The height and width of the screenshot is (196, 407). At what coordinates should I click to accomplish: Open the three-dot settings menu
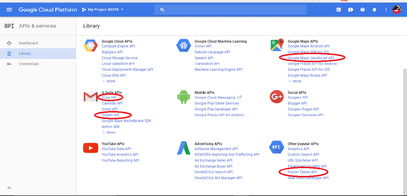pos(386,9)
